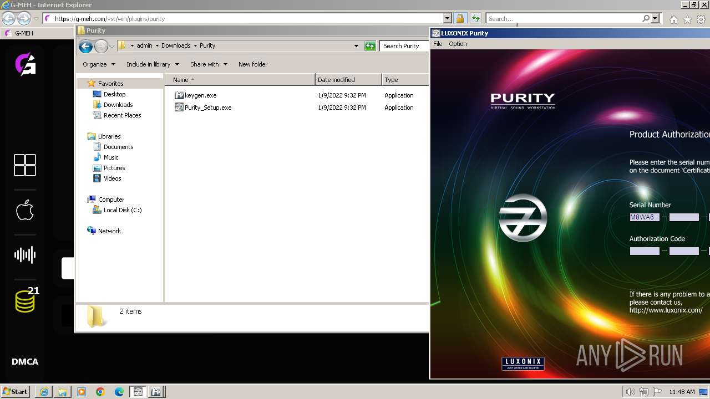Open Share with dropdown

209,64
